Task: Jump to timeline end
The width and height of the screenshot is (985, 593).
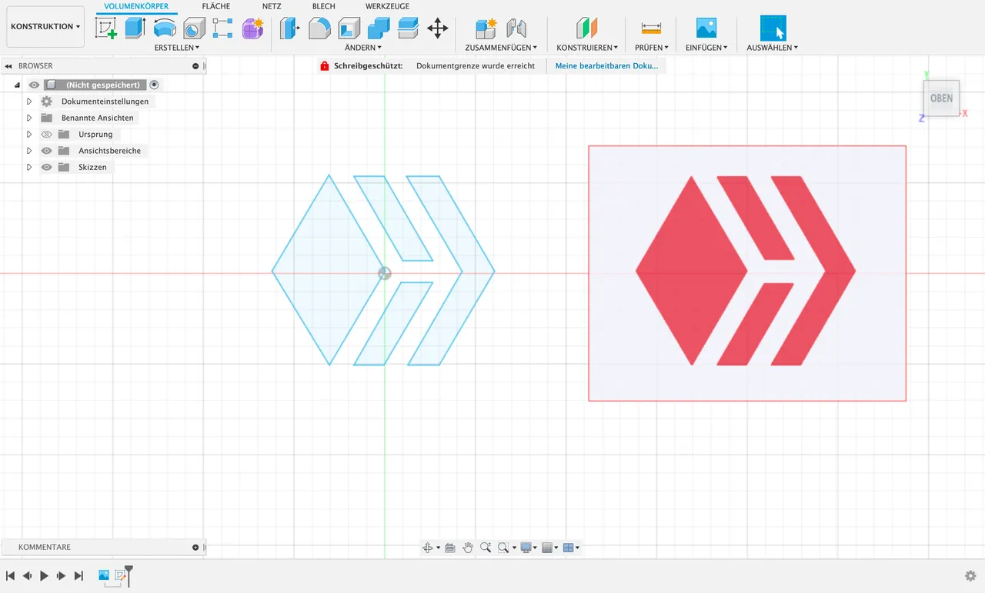Action: click(78, 575)
